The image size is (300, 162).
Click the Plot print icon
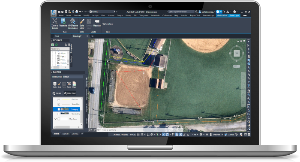[77, 12]
